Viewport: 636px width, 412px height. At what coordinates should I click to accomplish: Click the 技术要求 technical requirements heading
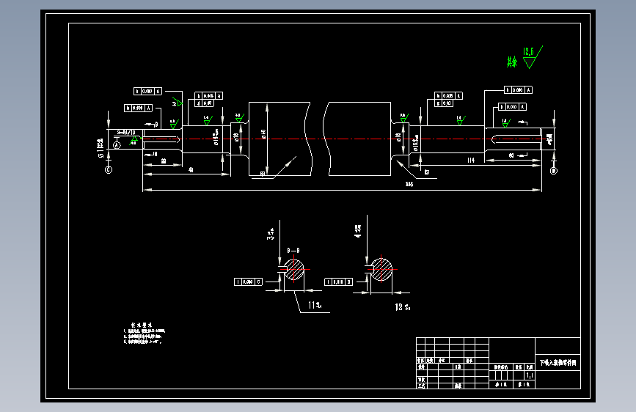pyautogui.click(x=141, y=325)
